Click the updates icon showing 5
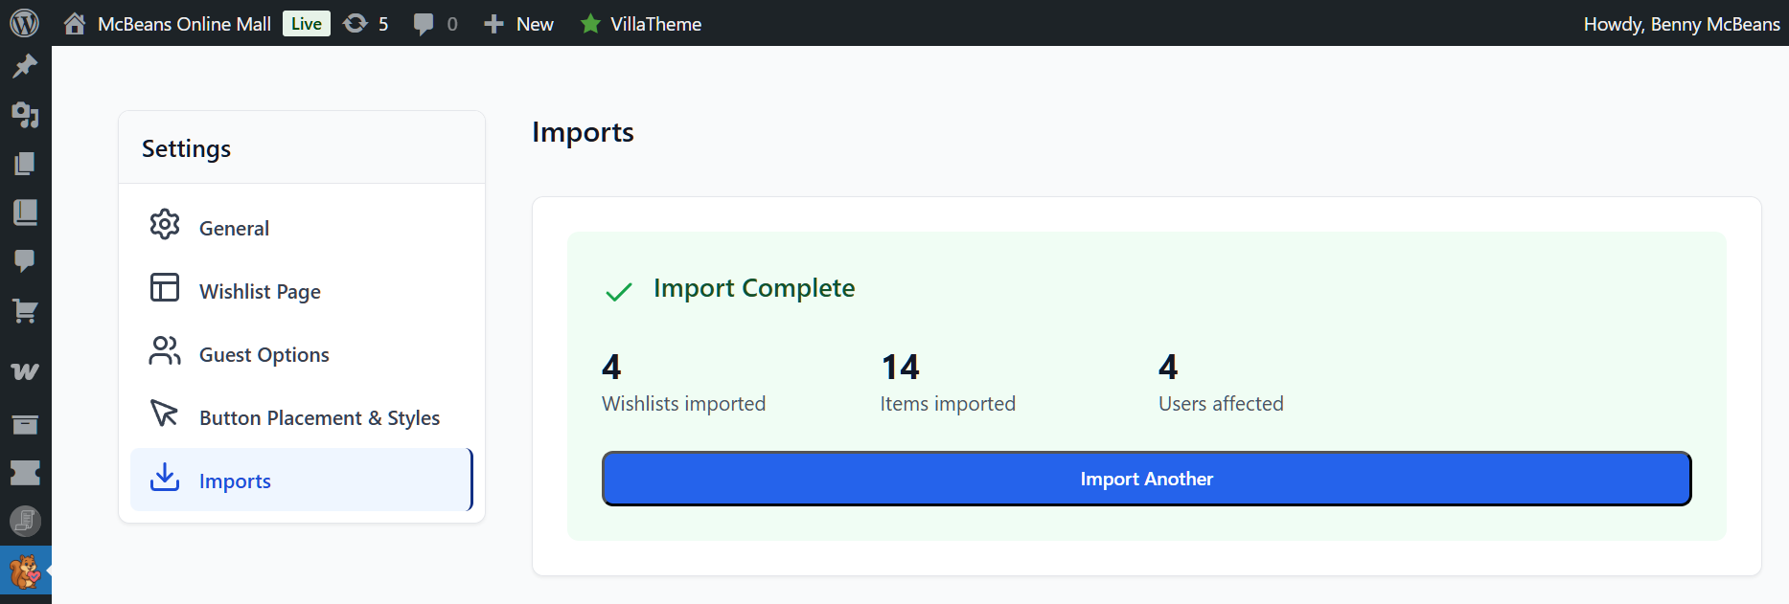This screenshot has height=604, width=1789. click(x=366, y=24)
